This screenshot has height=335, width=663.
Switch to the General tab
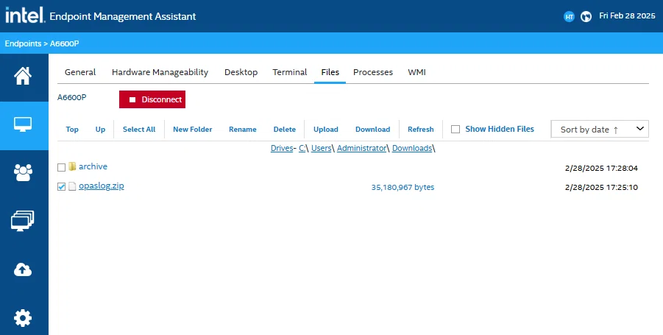pyautogui.click(x=80, y=72)
